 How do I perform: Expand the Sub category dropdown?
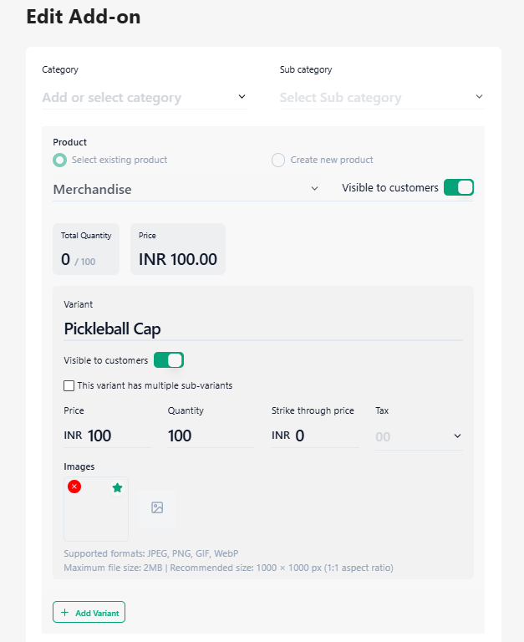coord(382,98)
